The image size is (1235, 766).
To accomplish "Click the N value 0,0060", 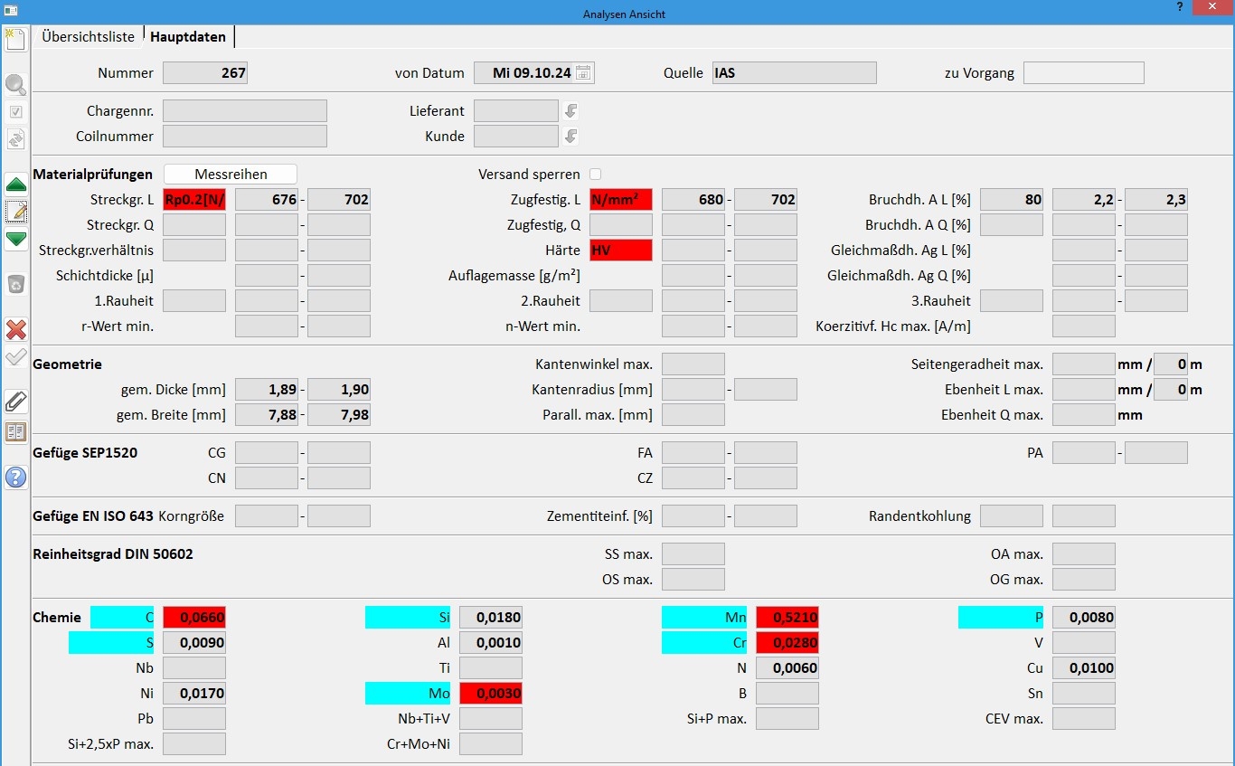I will tap(787, 668).
